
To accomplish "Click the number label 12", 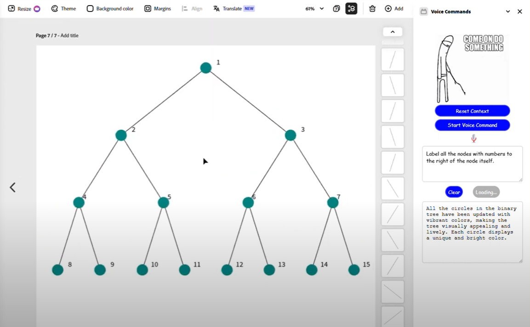I will [x=239, y=265].
